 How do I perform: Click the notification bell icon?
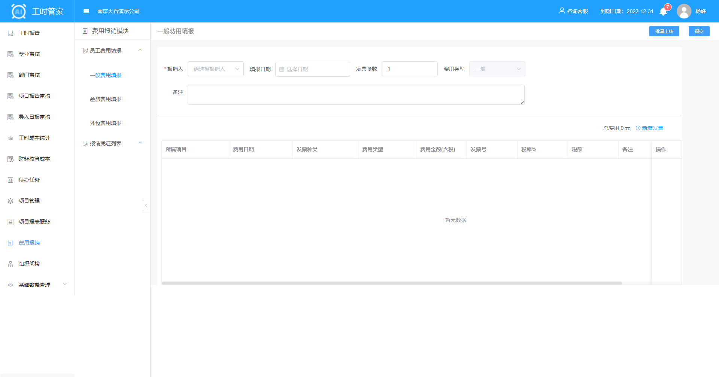663,12
